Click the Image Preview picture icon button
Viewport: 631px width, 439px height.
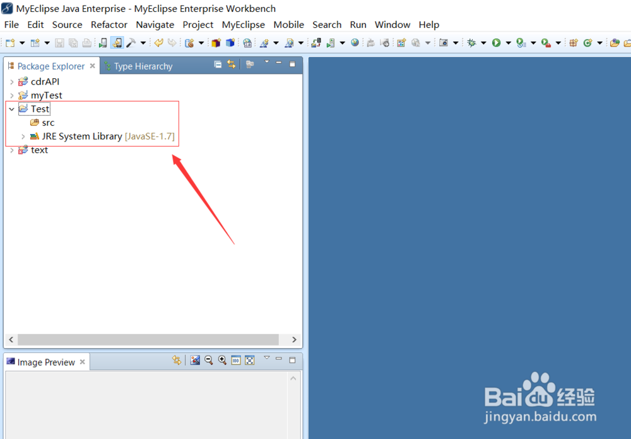coord(195,360)
